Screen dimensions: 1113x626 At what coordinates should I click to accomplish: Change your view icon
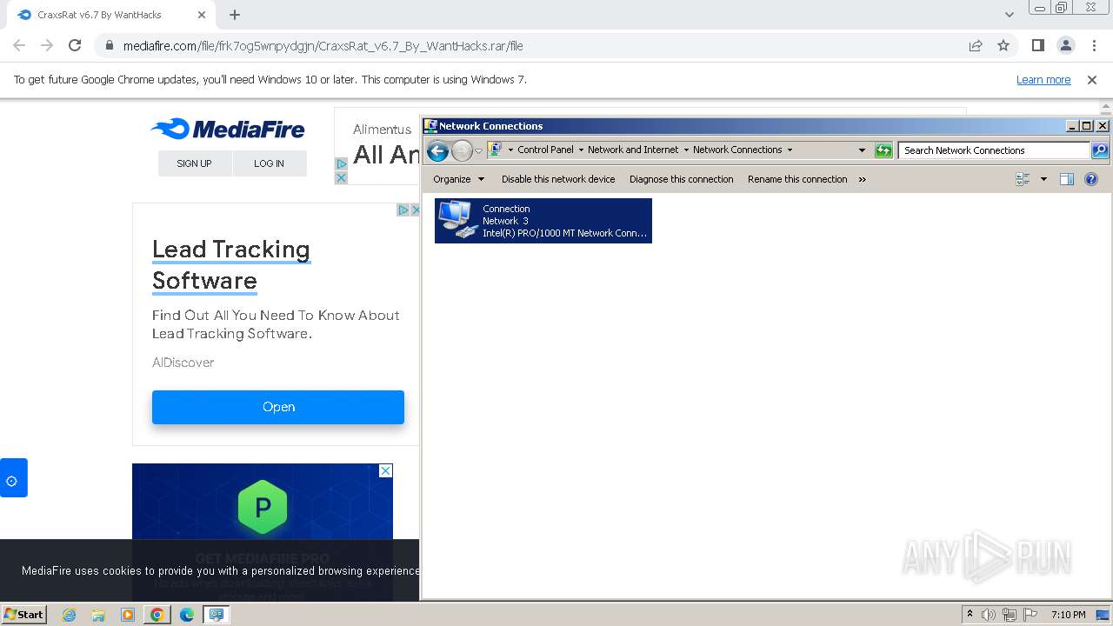coord(1023,179)
